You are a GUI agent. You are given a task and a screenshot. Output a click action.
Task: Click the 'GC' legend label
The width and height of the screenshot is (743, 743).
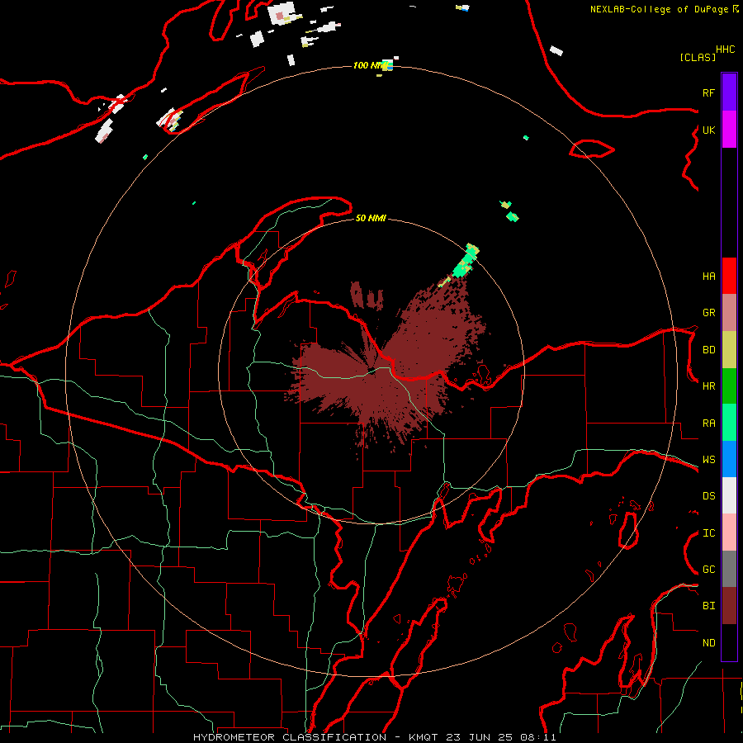point(709,569)
